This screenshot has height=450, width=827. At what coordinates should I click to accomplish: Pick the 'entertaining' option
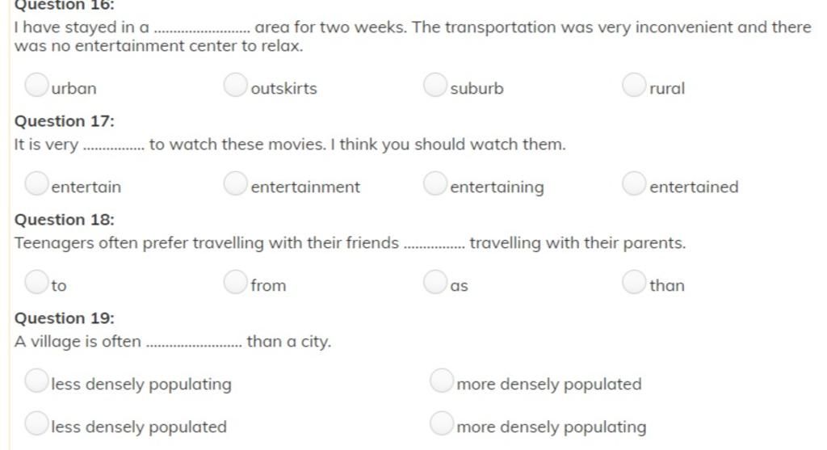(x=435, y=183)
